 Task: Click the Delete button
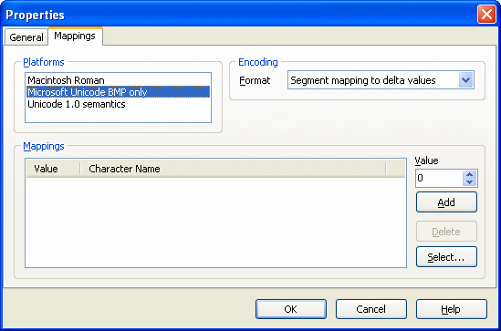pyautogui.click(x=446, y=232)
